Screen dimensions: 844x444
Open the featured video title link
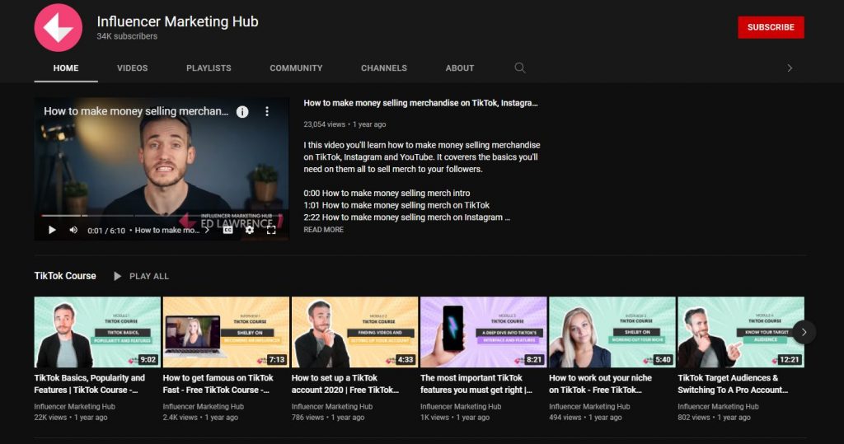tap(420, 103)
